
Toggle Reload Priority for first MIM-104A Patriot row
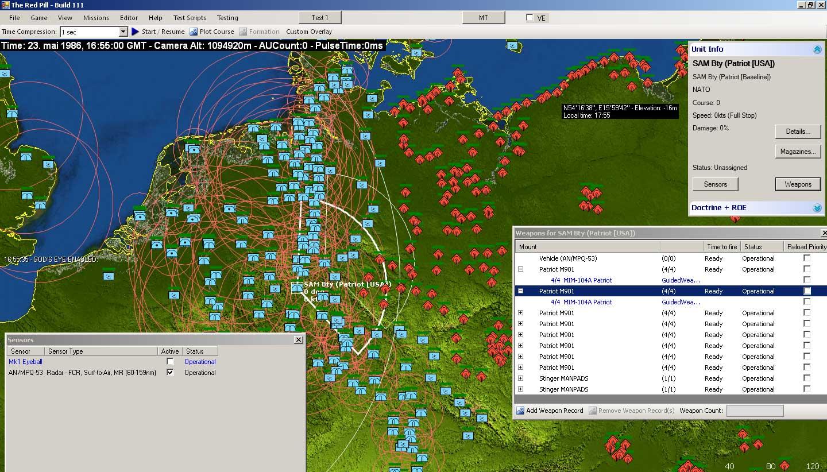point(807,280)
